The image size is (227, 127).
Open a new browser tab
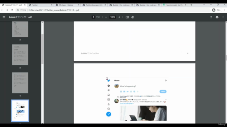pos(191,5)
